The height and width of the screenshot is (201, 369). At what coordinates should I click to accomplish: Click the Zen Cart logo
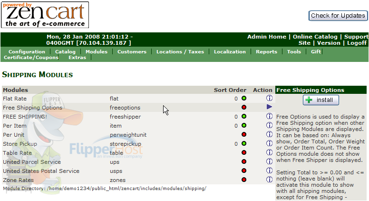(x=45, y=15)
